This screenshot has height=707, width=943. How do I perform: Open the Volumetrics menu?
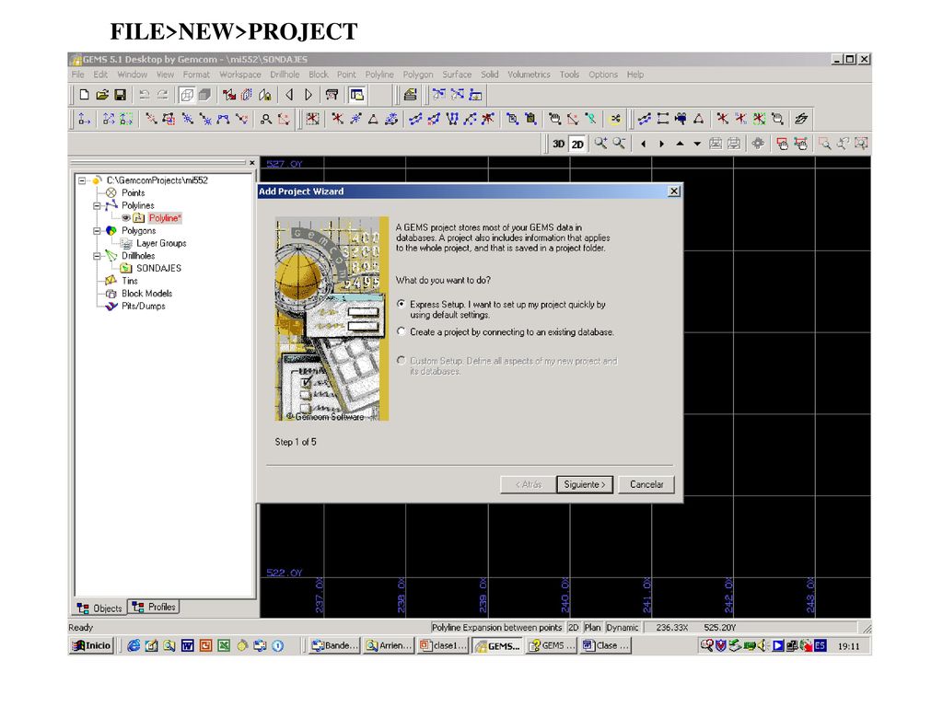tap(529, 75)
